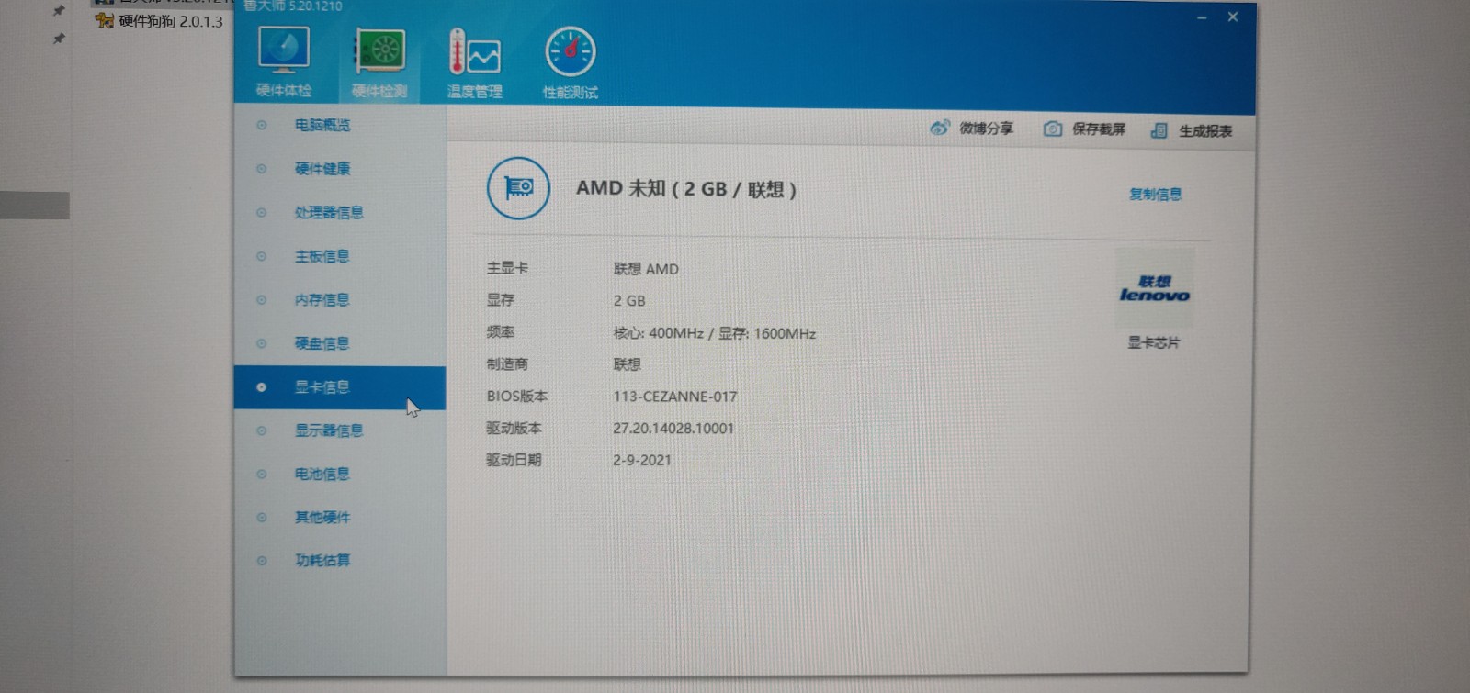This screenshot has width=1470, height=693.
Task: Click the 驱动日期 field label
Action: (x=514, y=460)
